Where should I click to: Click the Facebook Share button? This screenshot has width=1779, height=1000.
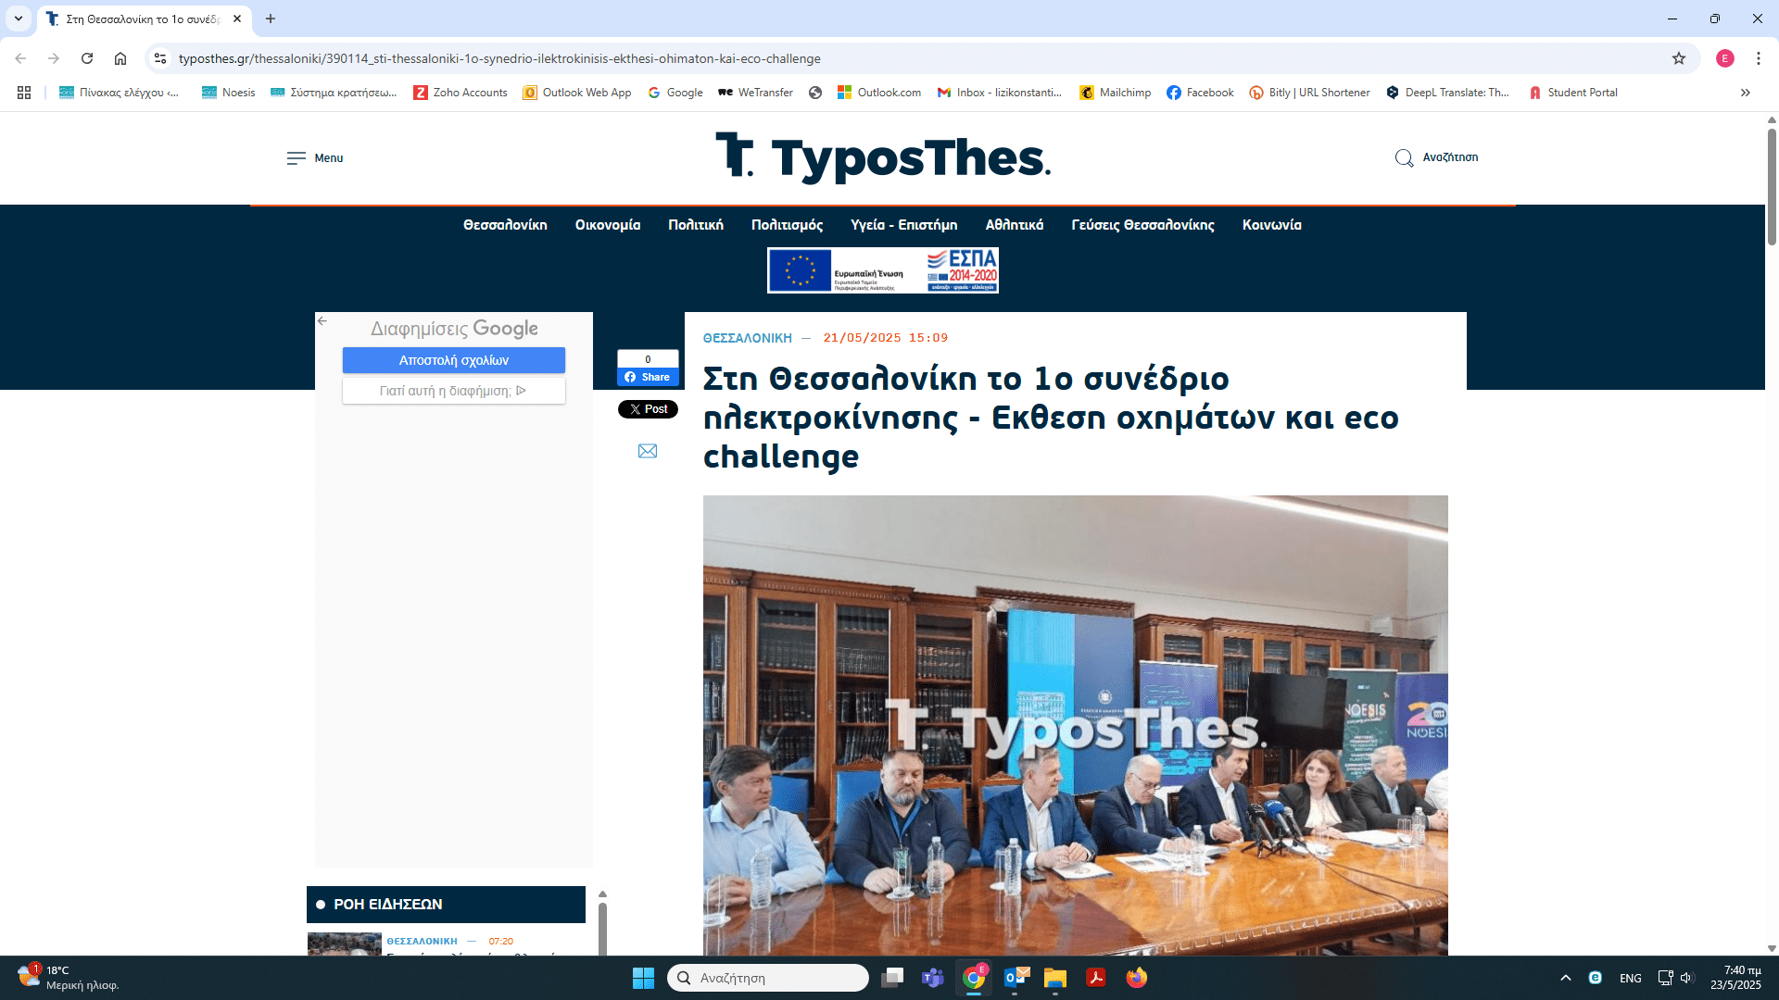[x=648, y=377]
